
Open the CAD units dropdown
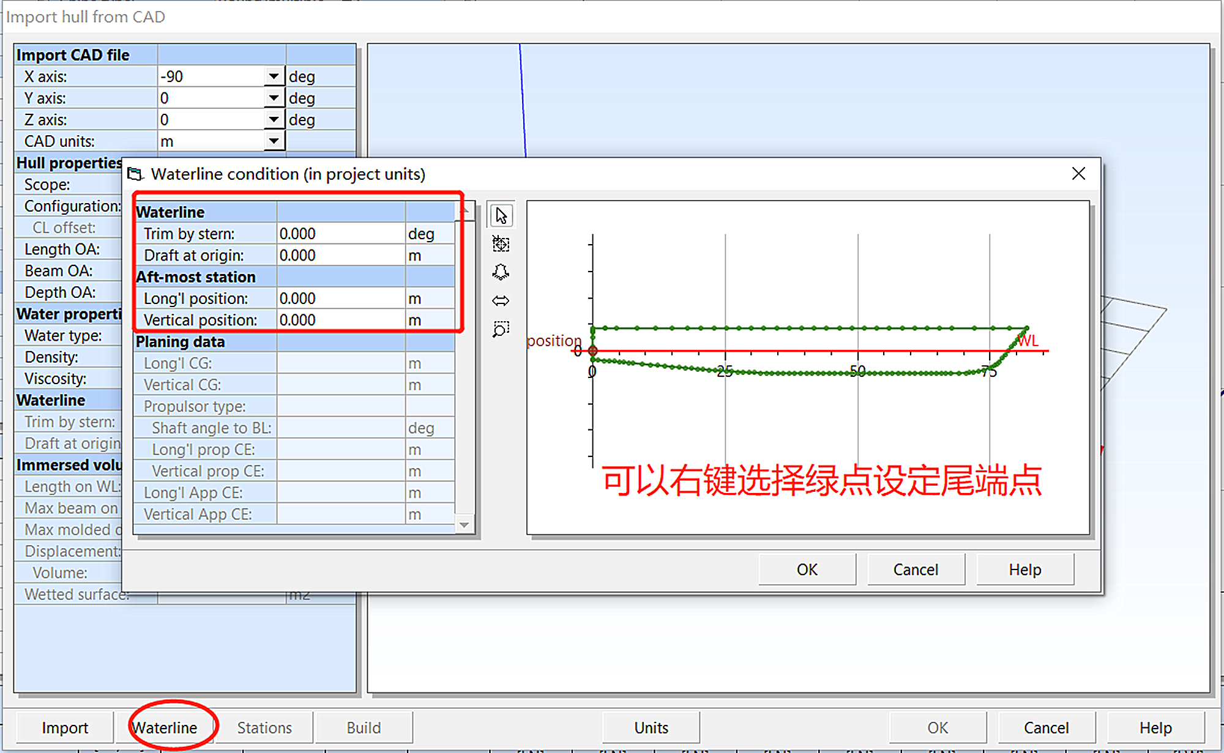[275, 141]
